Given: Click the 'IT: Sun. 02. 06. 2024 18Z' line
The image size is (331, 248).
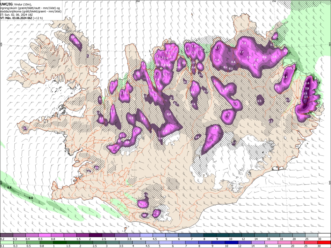Looking at the screenshot, I should [17, 15].
